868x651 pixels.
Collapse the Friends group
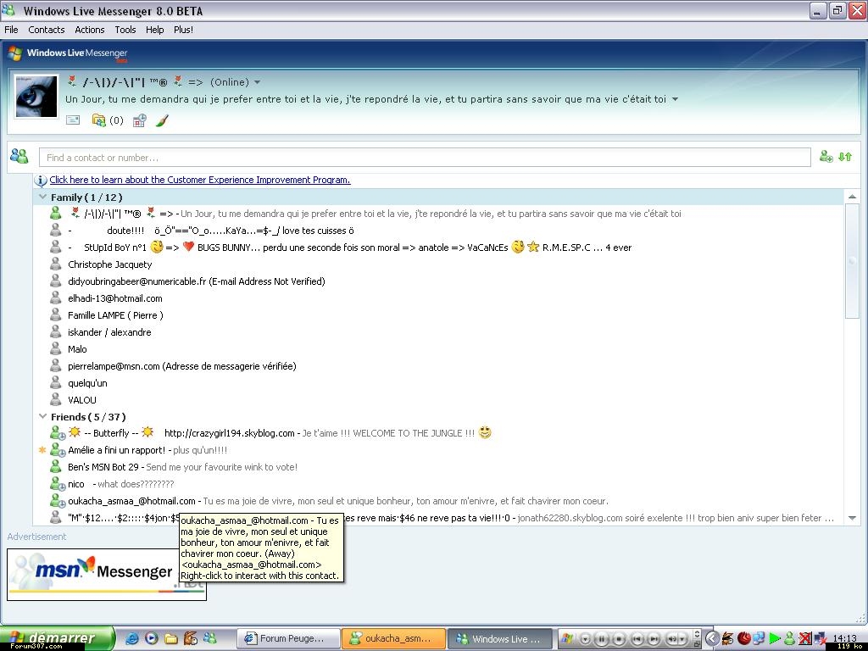pos(42,416)
